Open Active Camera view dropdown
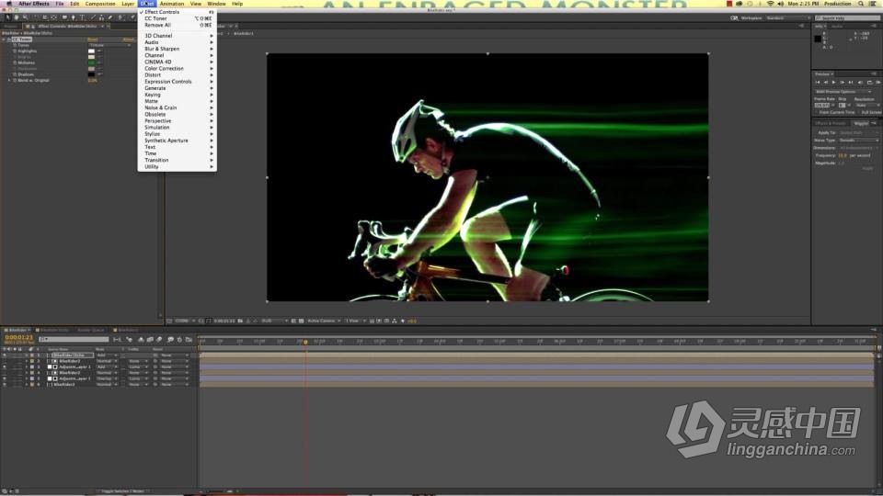883x496 pixels. 325,321
